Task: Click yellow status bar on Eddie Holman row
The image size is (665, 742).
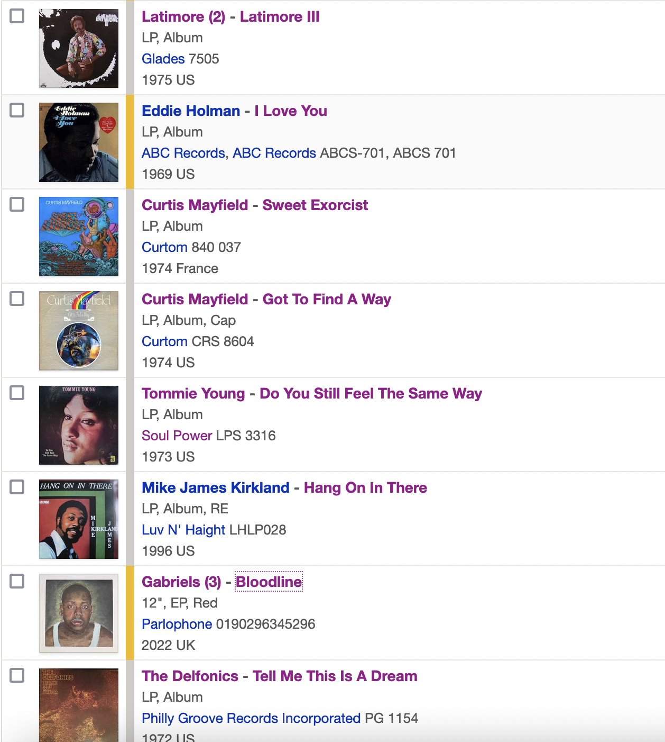Action: pos(130,142)
